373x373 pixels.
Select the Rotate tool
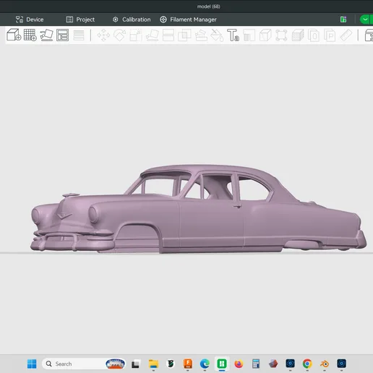[120, 35]
